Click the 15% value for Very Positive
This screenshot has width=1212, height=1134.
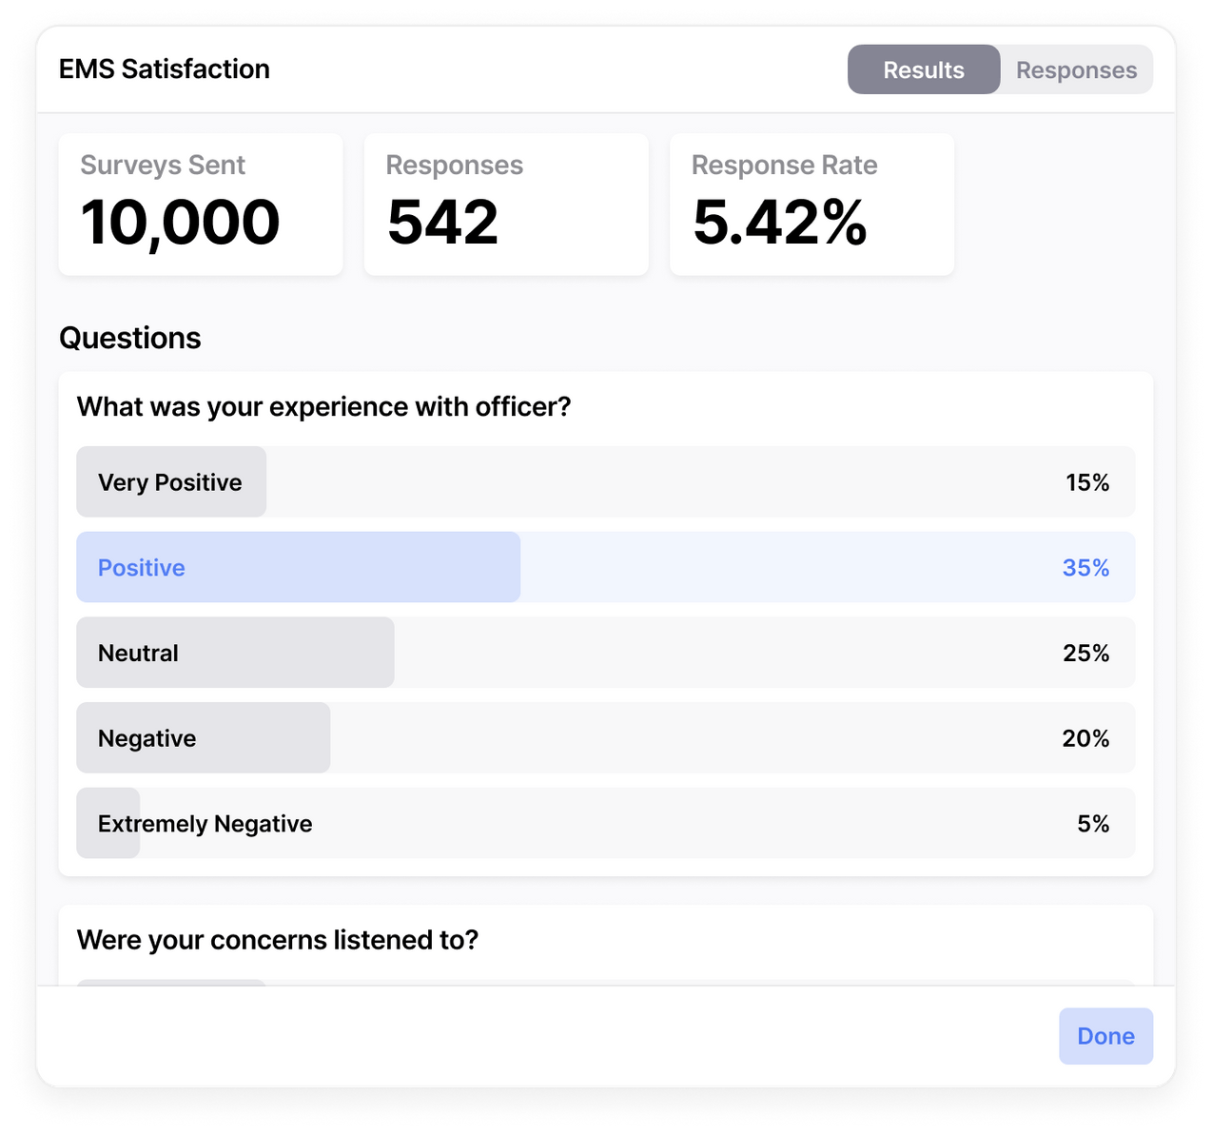pyautogui.click(x=1087, y=482)
